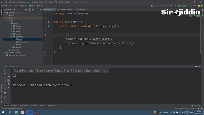Click run gutter arrow beside main method line
This screenshot has width=204, height=115.
pos(49,26)
